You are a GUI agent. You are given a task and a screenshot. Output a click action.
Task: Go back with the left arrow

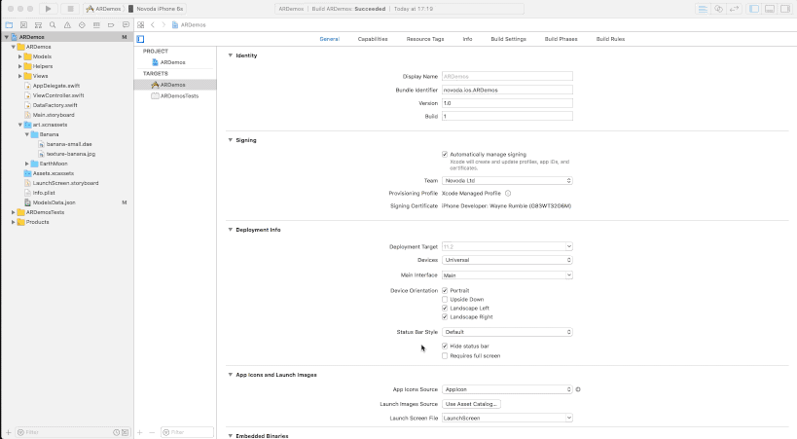(153, 25)
